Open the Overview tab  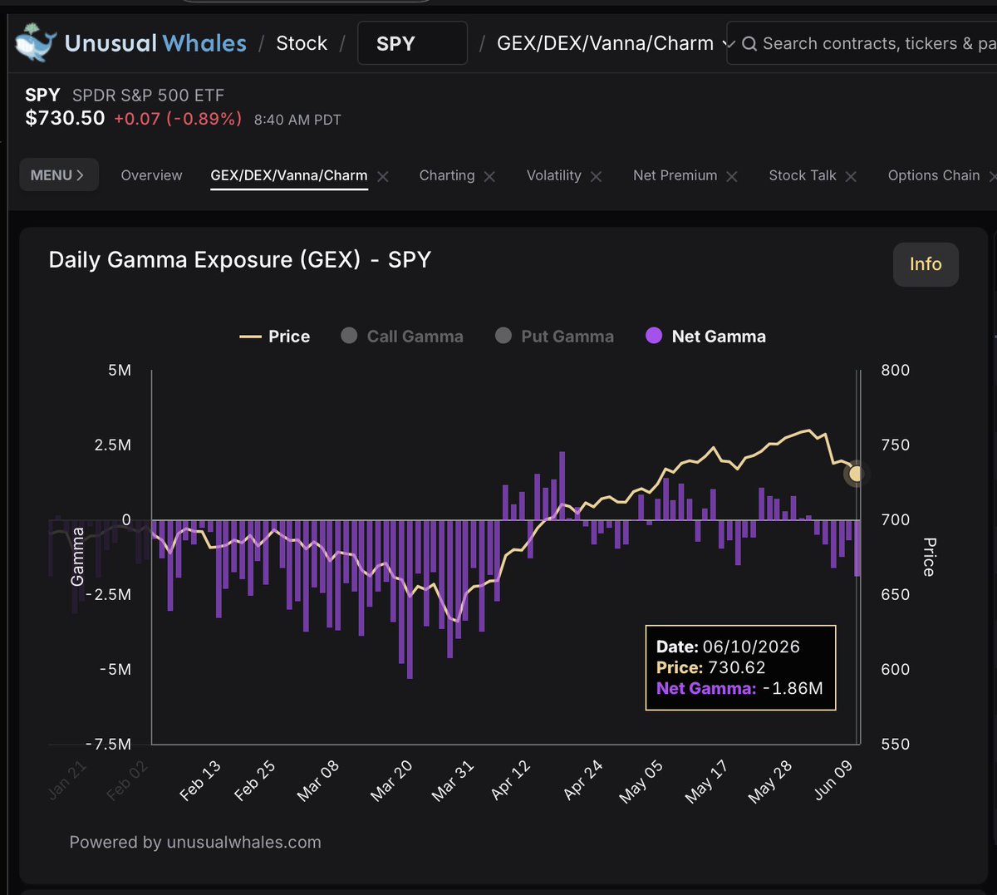click(x=151, y=175)
